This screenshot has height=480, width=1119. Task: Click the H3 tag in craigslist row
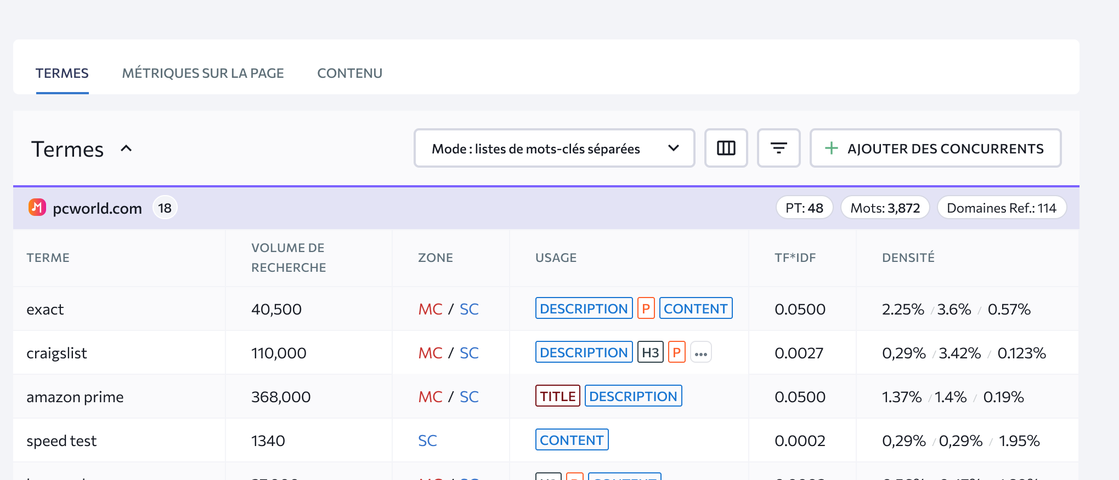tap(650, 352)
